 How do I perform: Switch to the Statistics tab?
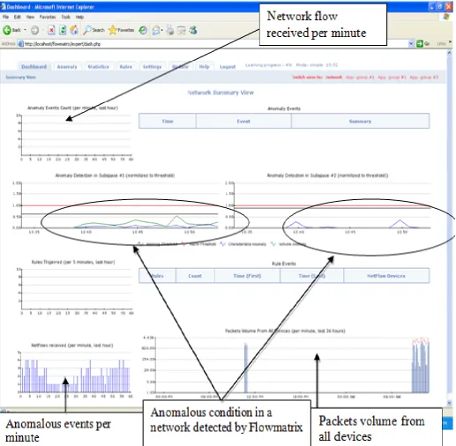click(x=99, y=67)
